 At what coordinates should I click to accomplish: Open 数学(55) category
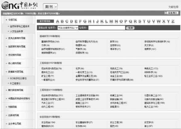[114, 42]
